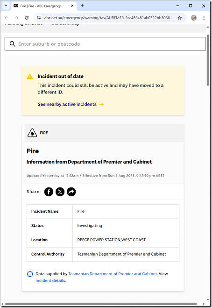Click vertical scrollbar up arrow
Image resolution: width=212 pixels, height=308 pixels.
point(208,27)
